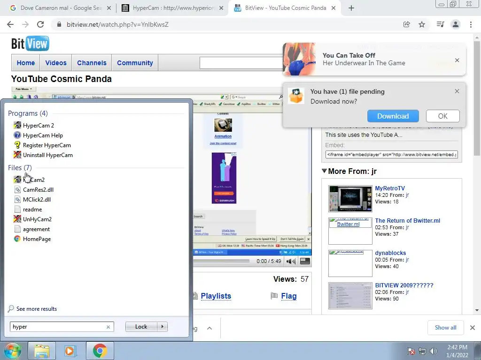Screen dimensions: 481x360
Task: Click the video progress bar
Action: (x=221, y=261)
